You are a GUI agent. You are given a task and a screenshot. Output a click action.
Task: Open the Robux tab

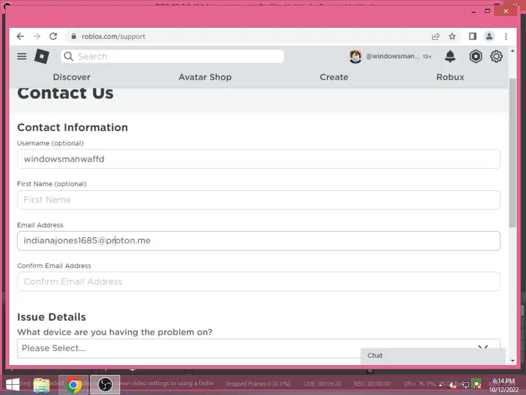[x=450, y=77]
